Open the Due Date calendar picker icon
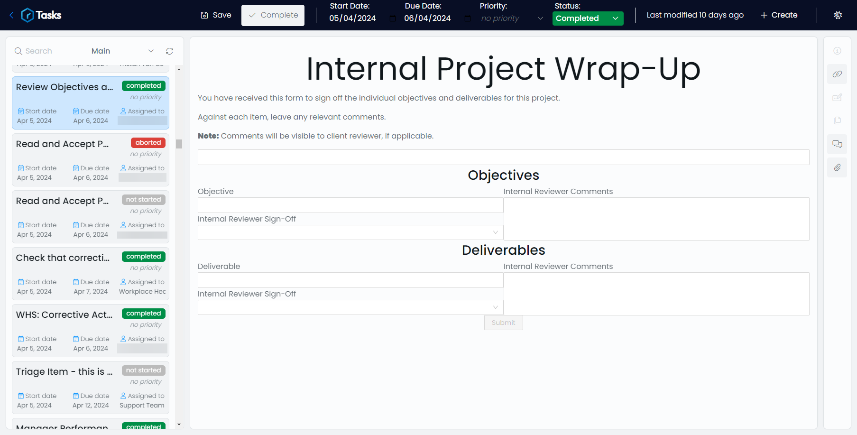This screenshot has width=857, height=435. click(x=468, y=19)
